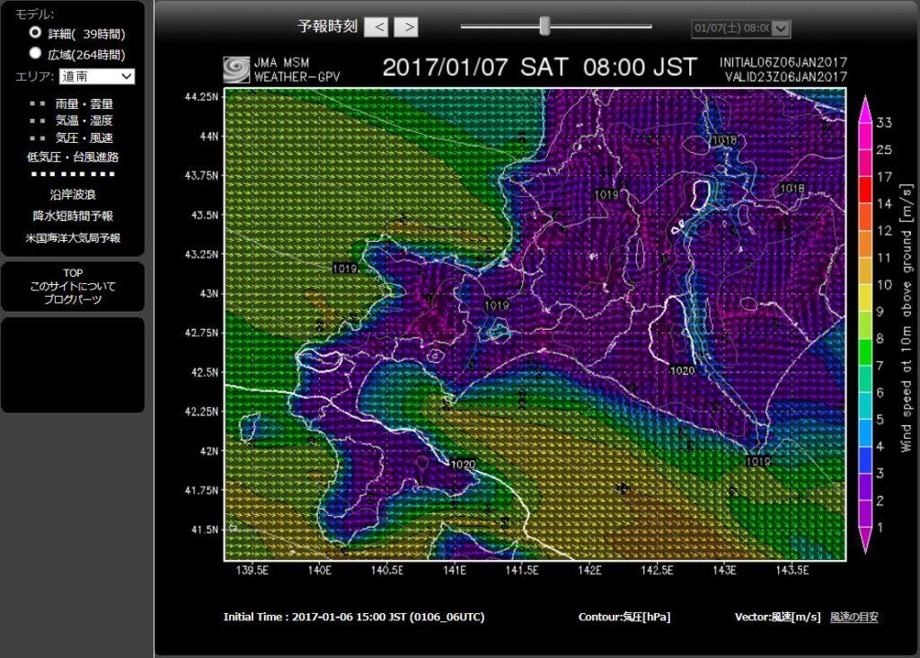
Task: Select the 詳細 (39時間) model radio button
Action: click(36, 32)
